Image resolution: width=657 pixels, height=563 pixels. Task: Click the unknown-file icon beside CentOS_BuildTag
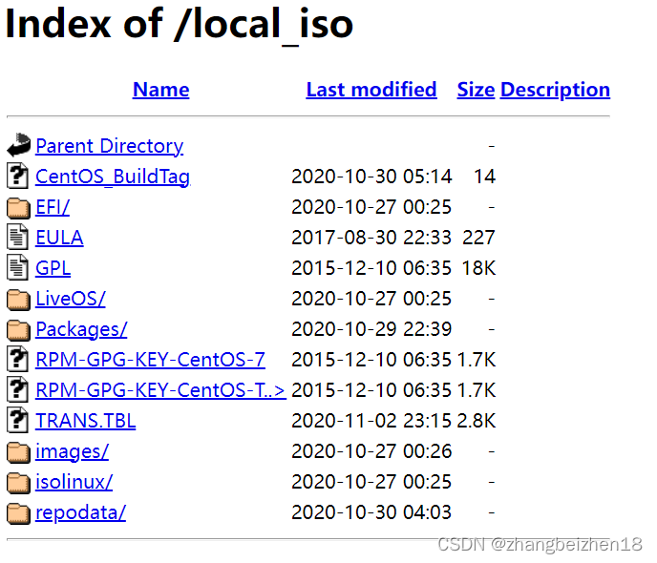(x=18, y=177)
